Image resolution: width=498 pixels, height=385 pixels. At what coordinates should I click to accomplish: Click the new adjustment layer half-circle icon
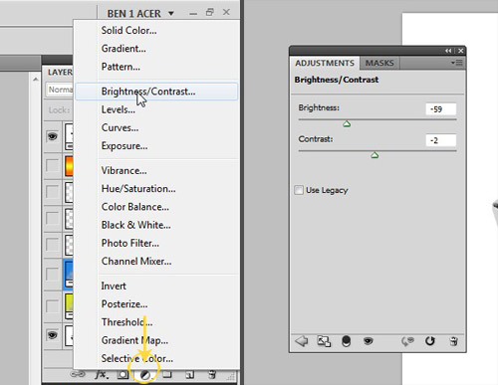click(144, 375)
